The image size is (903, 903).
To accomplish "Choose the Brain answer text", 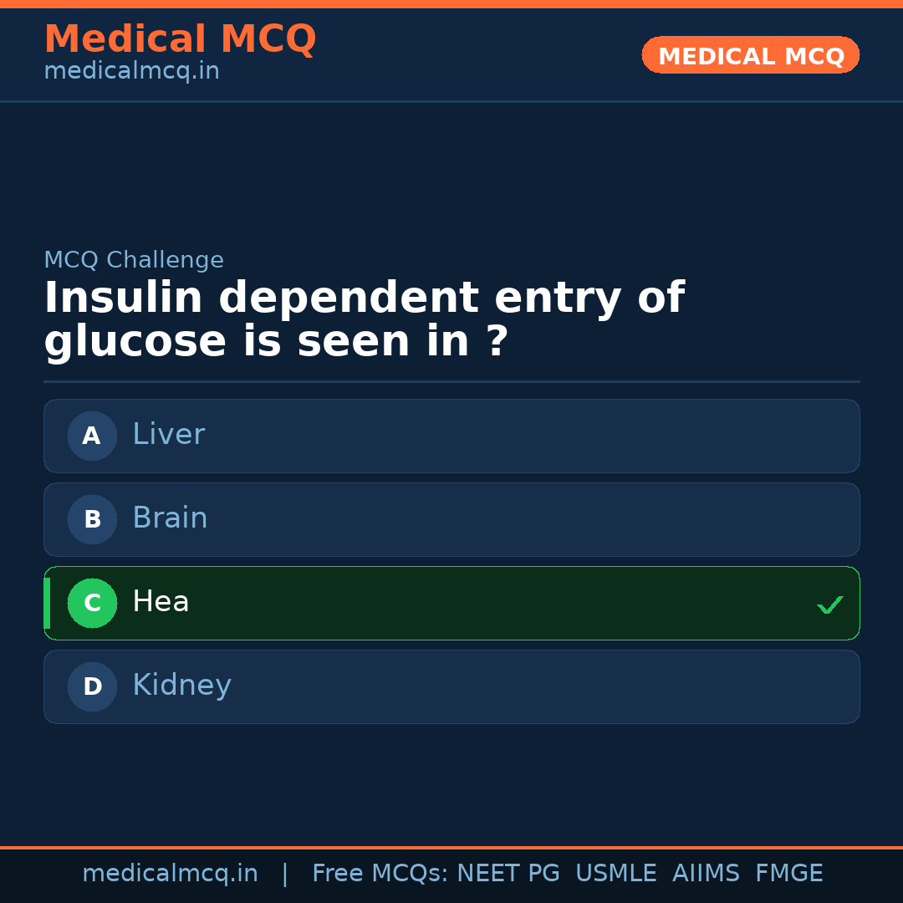I will pyautogui.click(x=170, y=518).
